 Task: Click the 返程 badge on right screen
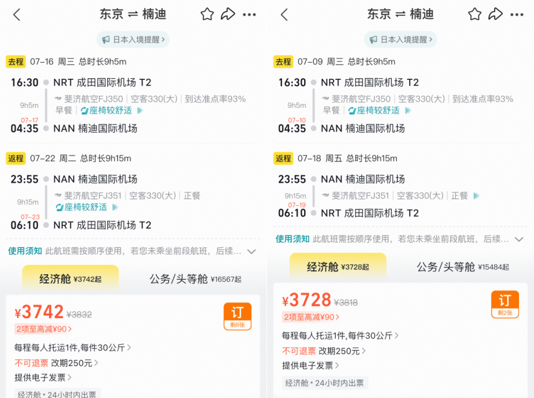(283, 158)
